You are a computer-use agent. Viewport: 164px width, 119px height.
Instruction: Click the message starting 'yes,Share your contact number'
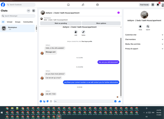[91, 82]
